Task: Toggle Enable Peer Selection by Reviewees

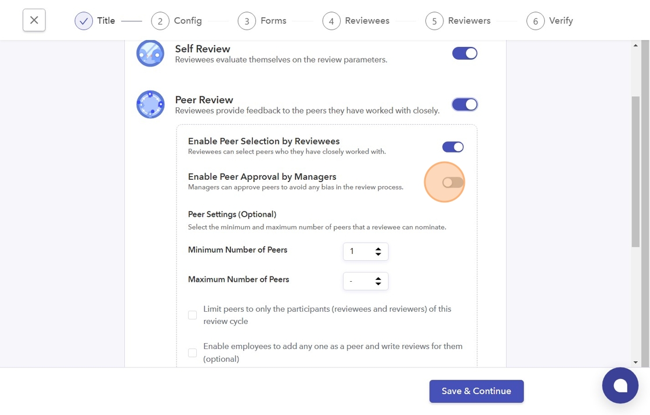Action: (x=453, y=147)
